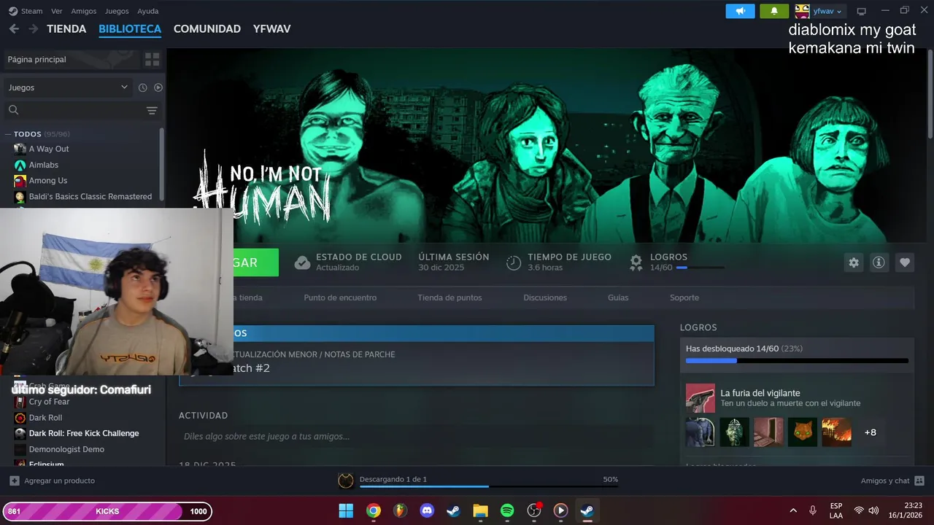934x525 pixels.
Task: Select Baldi's Basics Classic Remastered
Action: pos(90,196)
